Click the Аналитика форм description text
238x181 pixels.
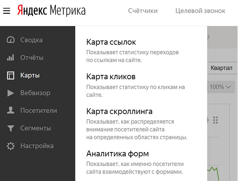click(135, 168)
